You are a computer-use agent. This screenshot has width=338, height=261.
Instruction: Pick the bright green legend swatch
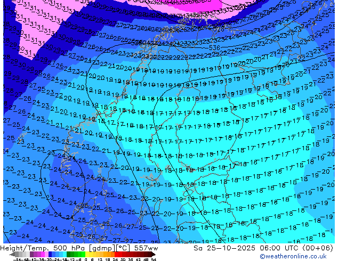coord(83,254)
